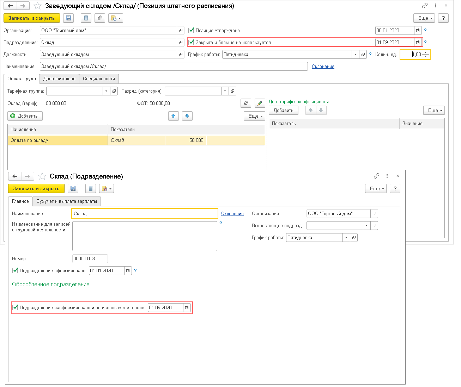
Task: Expand 'Вышестоящее подразд.' dropdown
Action: point(367,226)
